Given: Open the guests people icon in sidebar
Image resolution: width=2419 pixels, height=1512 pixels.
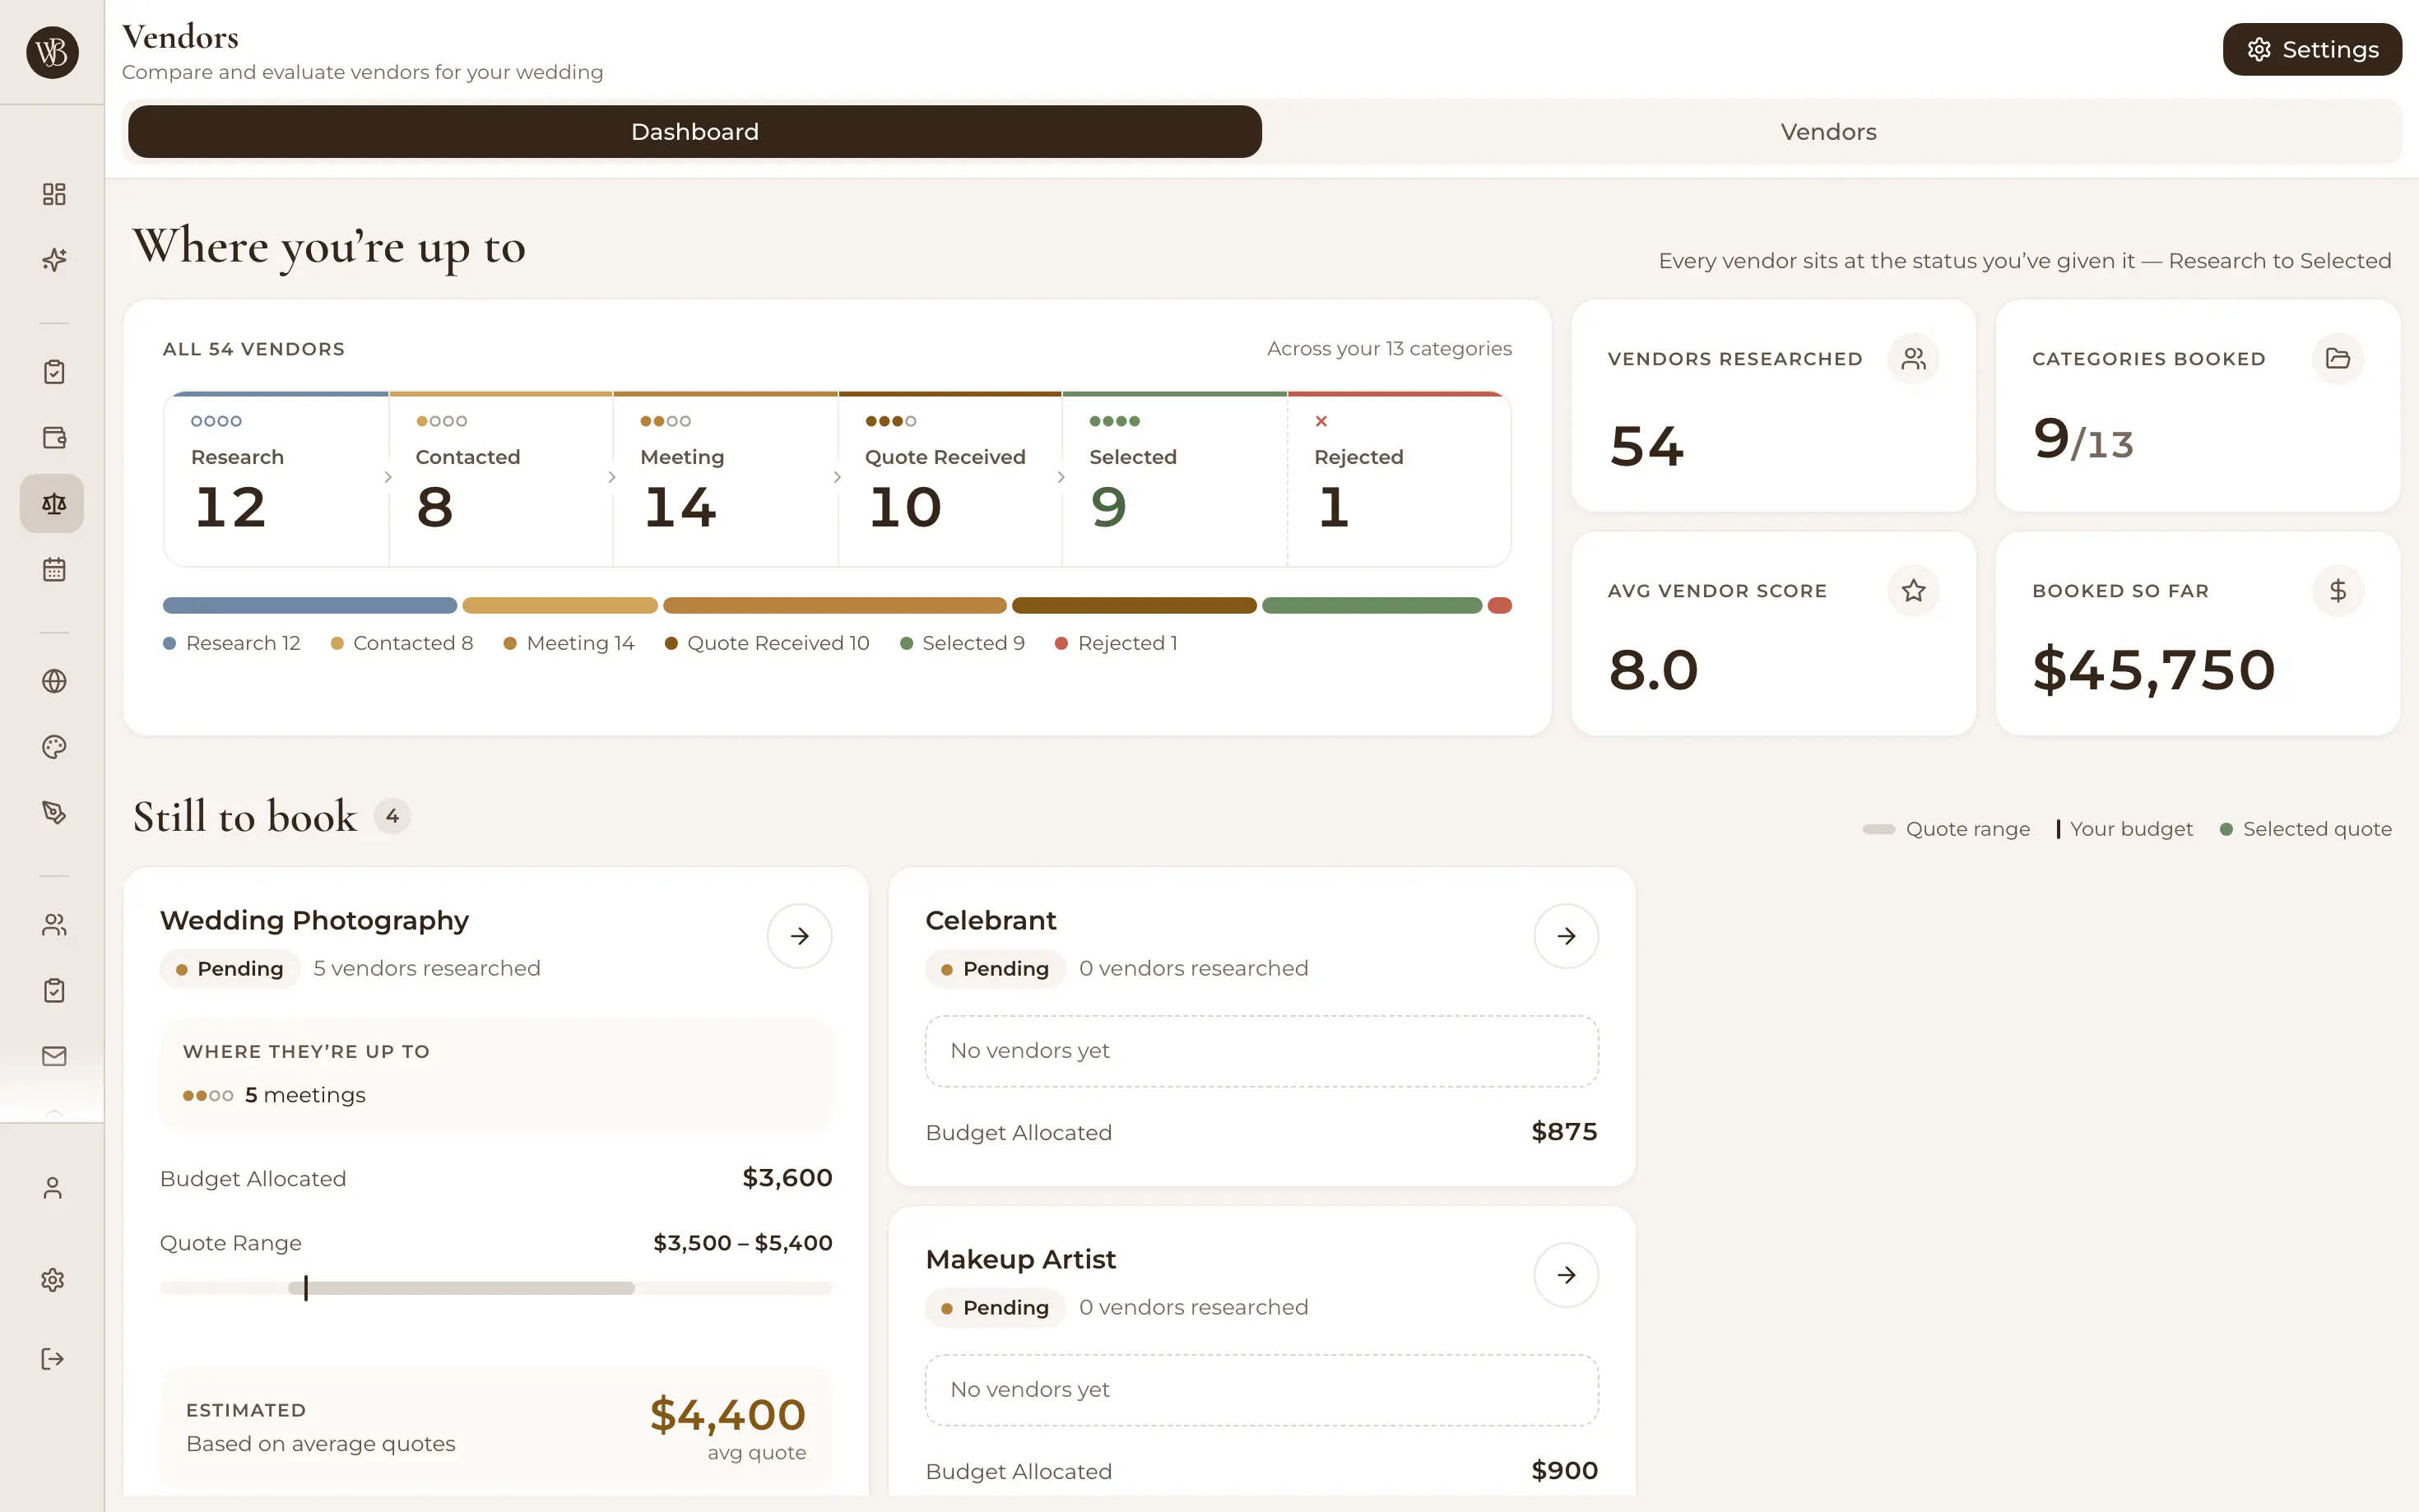Looking at the screenshot, I should (54, 925).
